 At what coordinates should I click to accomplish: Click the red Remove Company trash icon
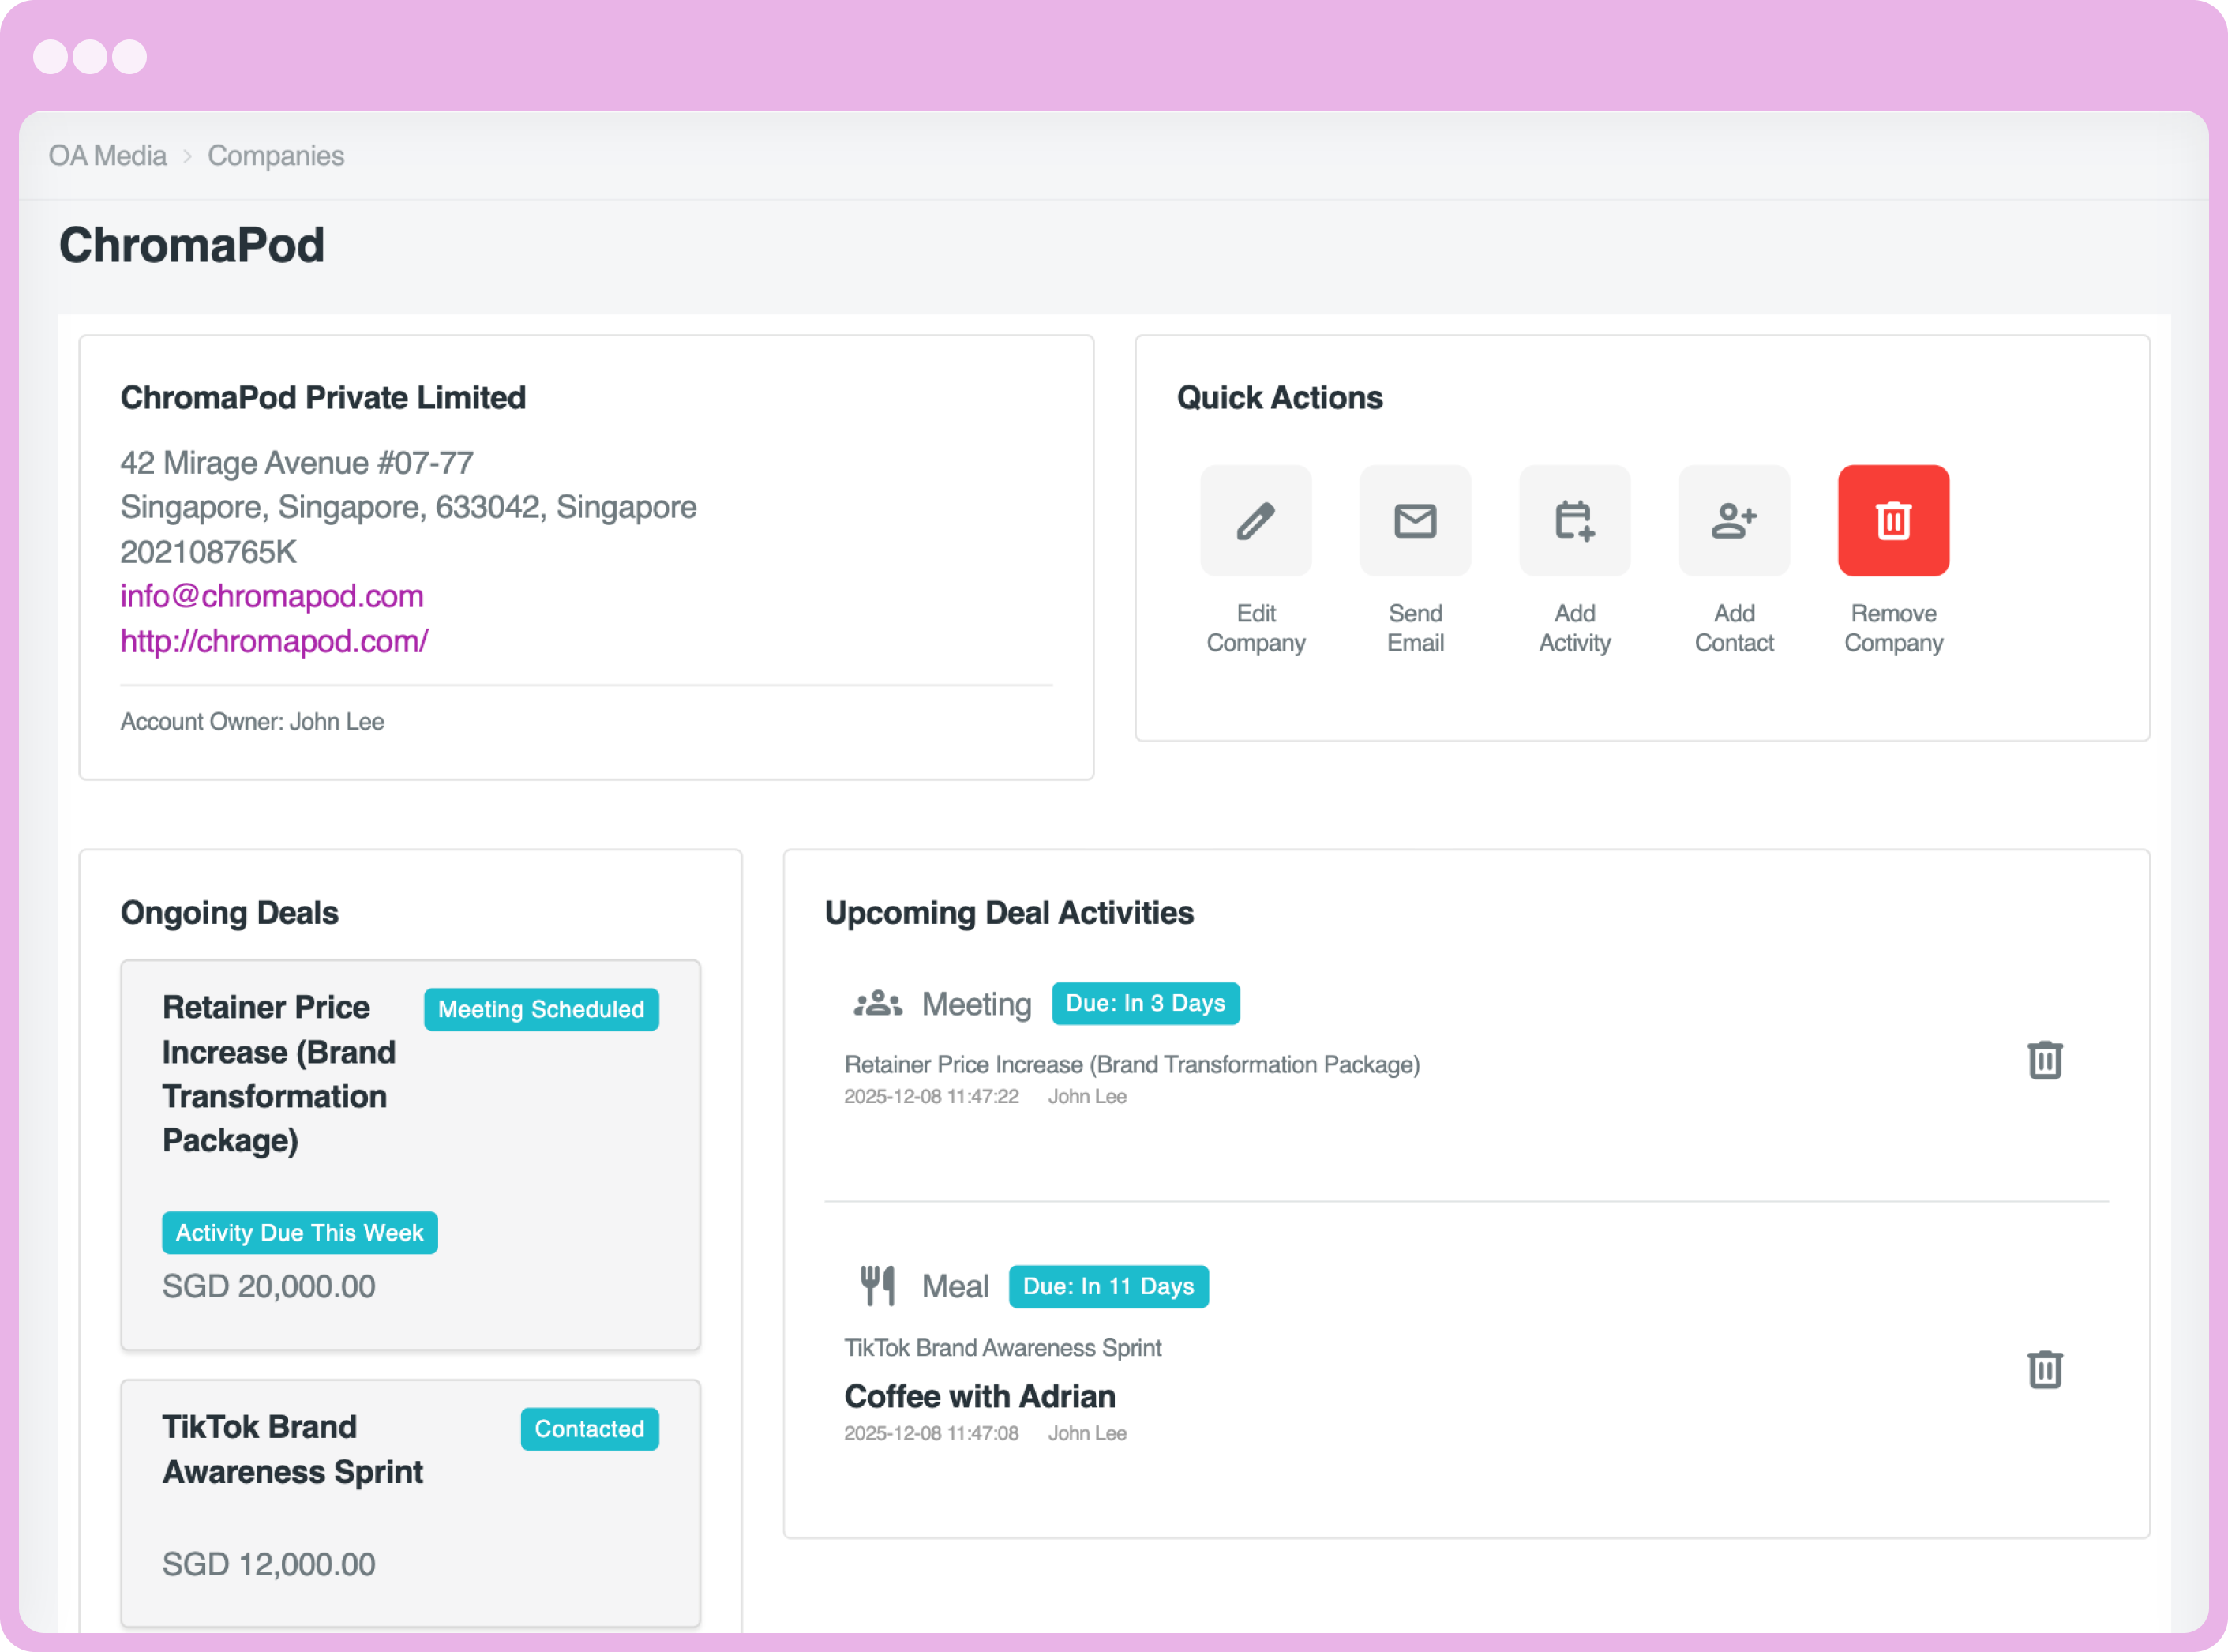tap(1892, 520)
